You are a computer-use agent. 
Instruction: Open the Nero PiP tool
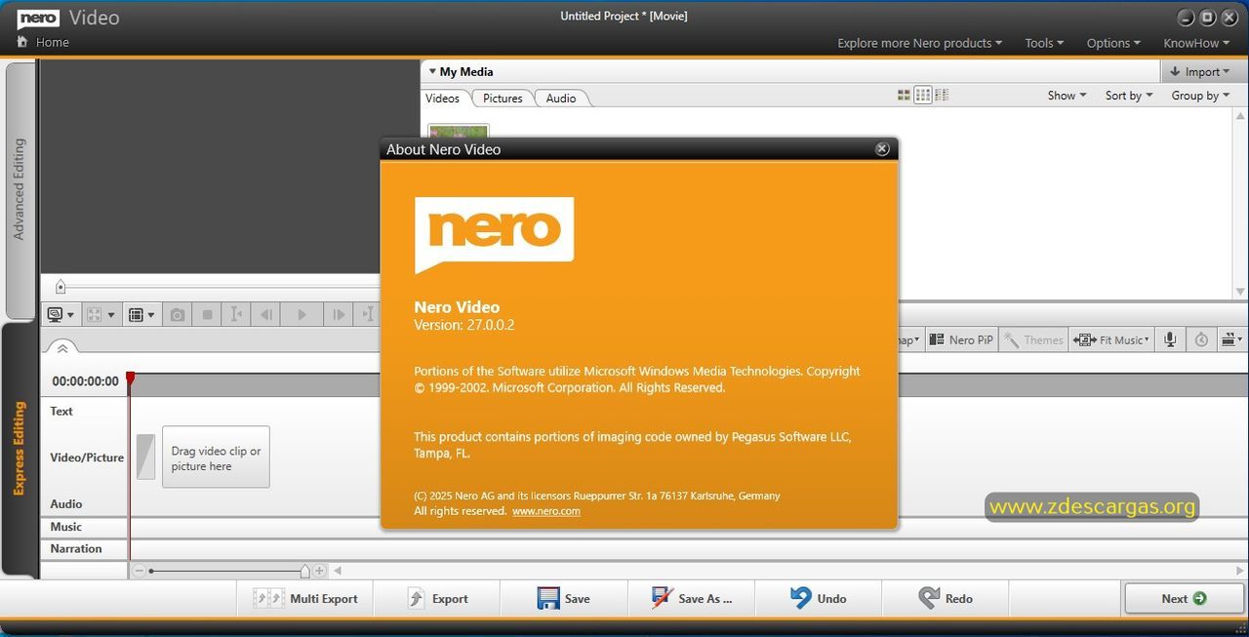960,339
